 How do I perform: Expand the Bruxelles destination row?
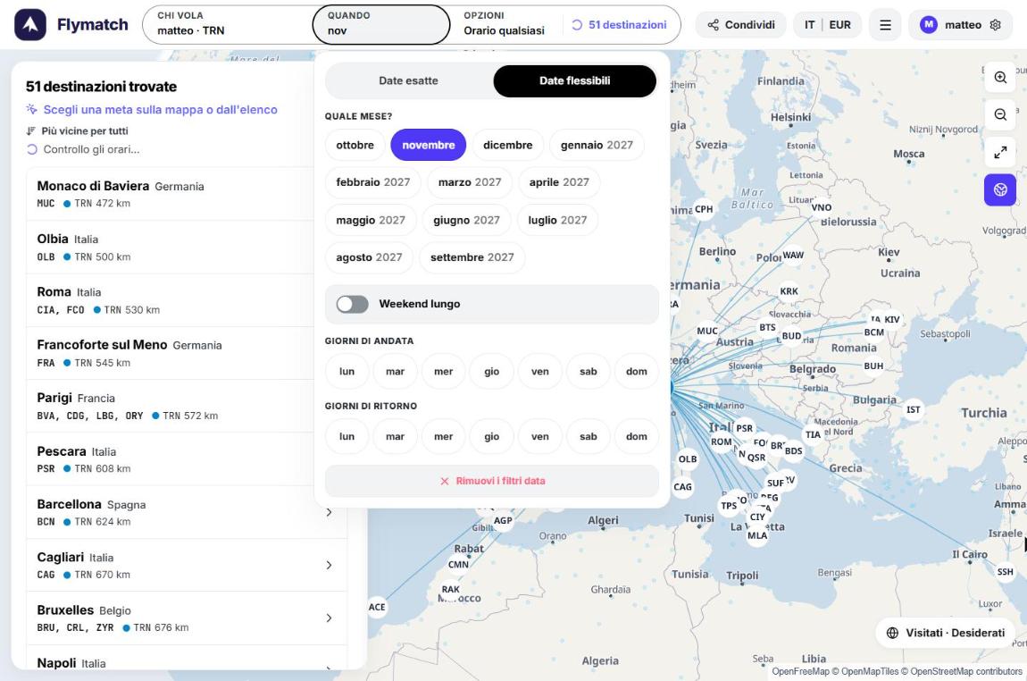(x=187, y=618)
